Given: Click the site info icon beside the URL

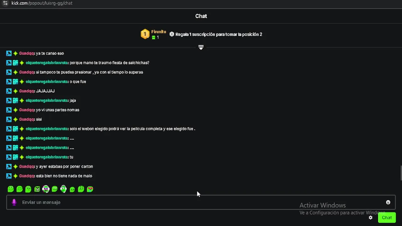Looking at the screenshot, I should point(5,3).
